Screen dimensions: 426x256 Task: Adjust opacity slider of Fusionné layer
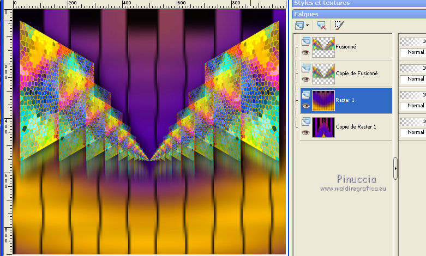pos(413,41)
